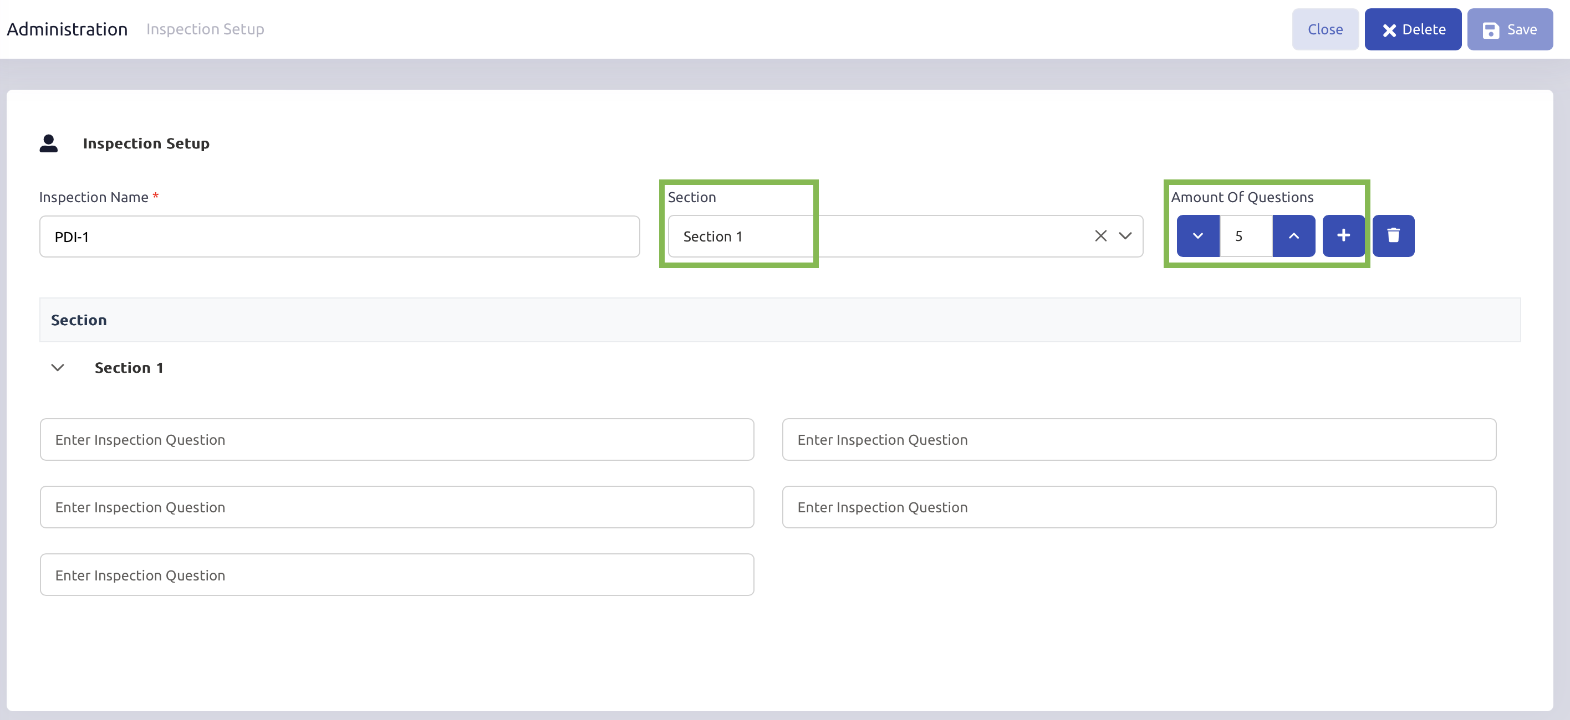
Task: Decrease the amount of questions using down arrow
Action: click(x=1197, y=236)
